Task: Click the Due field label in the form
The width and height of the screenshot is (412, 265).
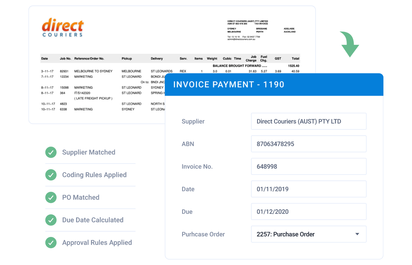Action: 187,212
